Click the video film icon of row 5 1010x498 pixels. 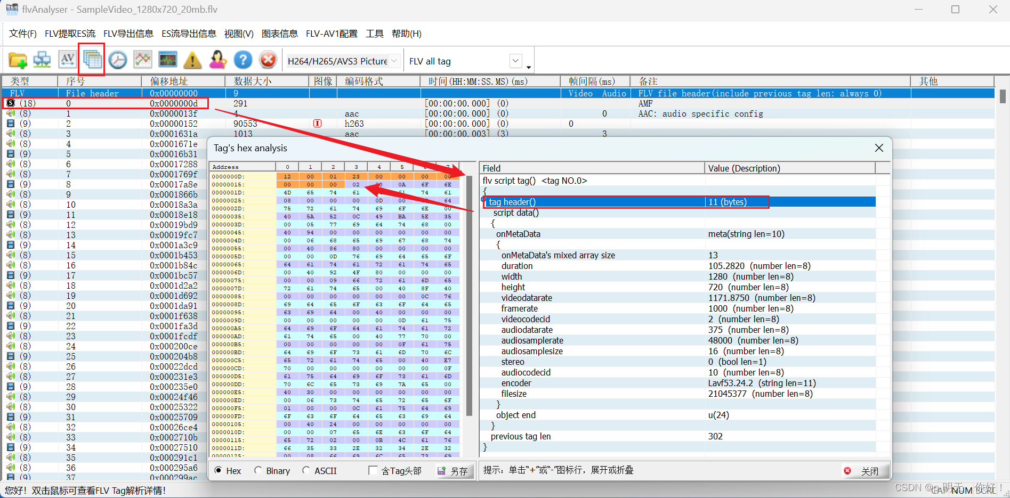10,154
